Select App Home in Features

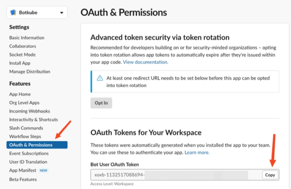[x=20, y=94]
